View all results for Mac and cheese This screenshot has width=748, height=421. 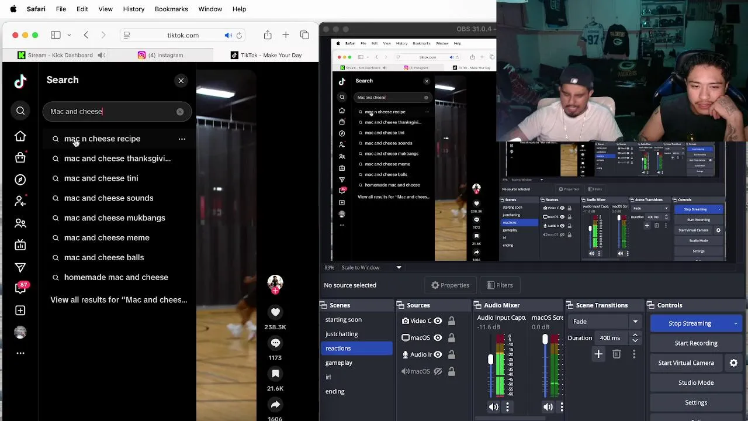click(119, 300)
